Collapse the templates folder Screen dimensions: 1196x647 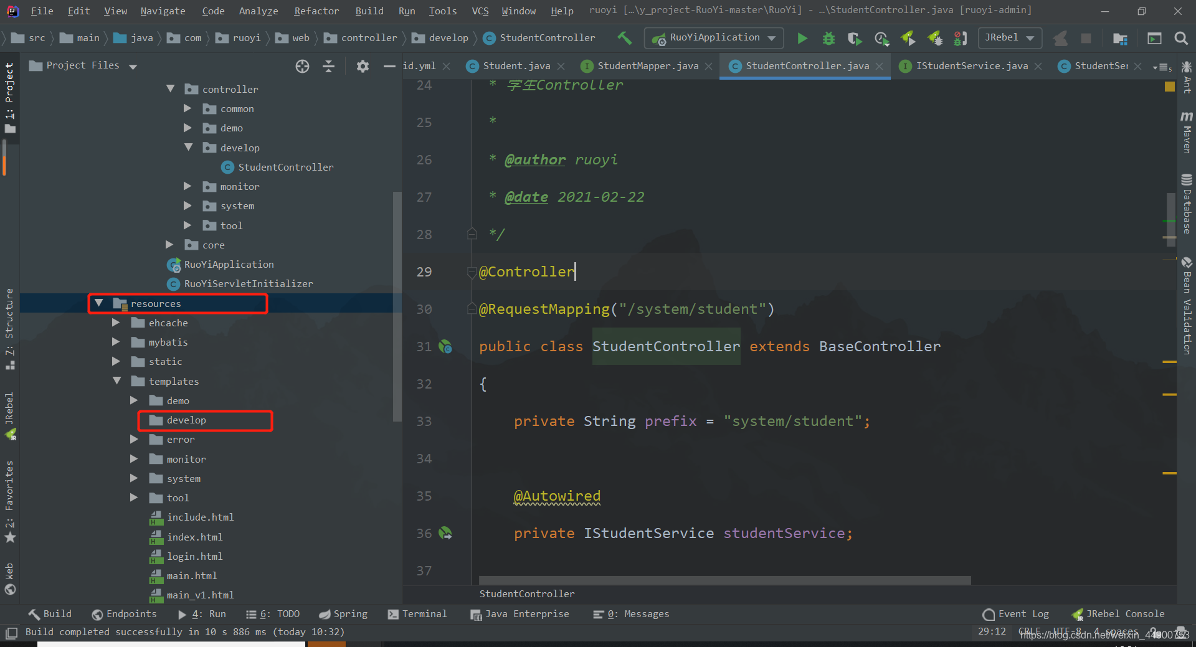coord(116,381)
